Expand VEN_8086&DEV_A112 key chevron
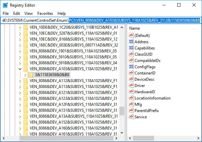This screenshot has width=202, height=142. click(x=20, y=81)
